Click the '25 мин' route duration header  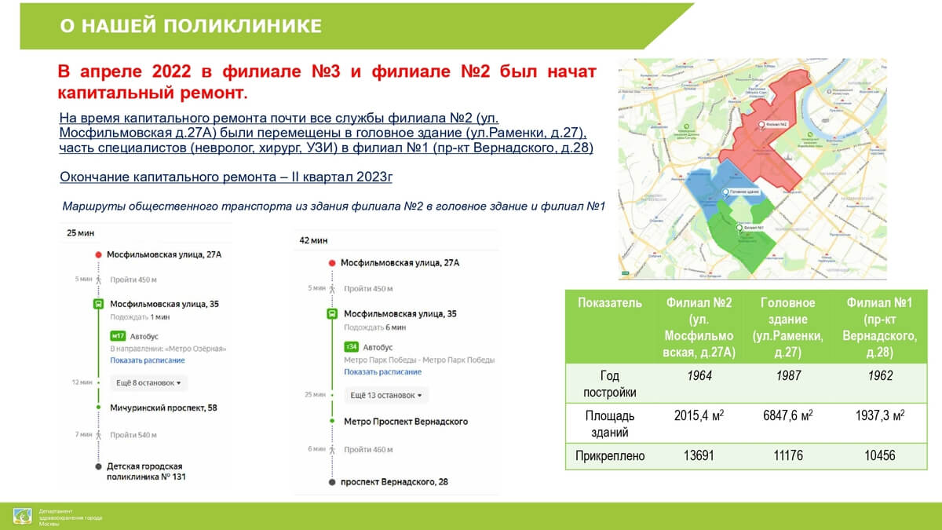click(79, 233)
